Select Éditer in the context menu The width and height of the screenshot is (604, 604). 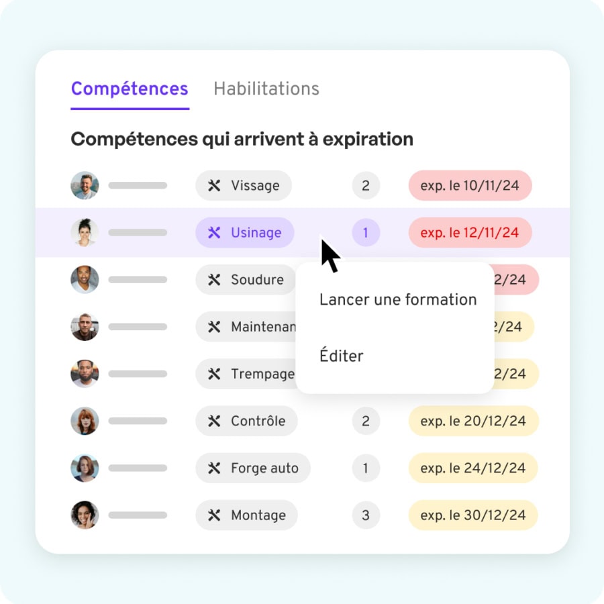pyautogui.click(x=342, y=355)
